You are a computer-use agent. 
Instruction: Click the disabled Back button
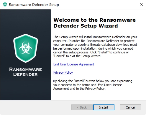pos(82,107)
